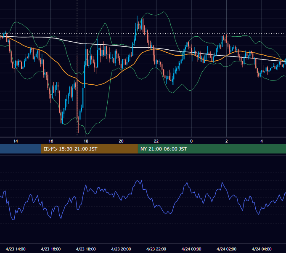
Task: Click the 4 hour label on price chart axis
Action: click(262, 141)
